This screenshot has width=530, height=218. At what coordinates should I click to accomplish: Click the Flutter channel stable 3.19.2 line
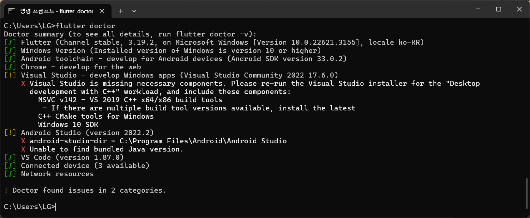click(x=214, y=43)
